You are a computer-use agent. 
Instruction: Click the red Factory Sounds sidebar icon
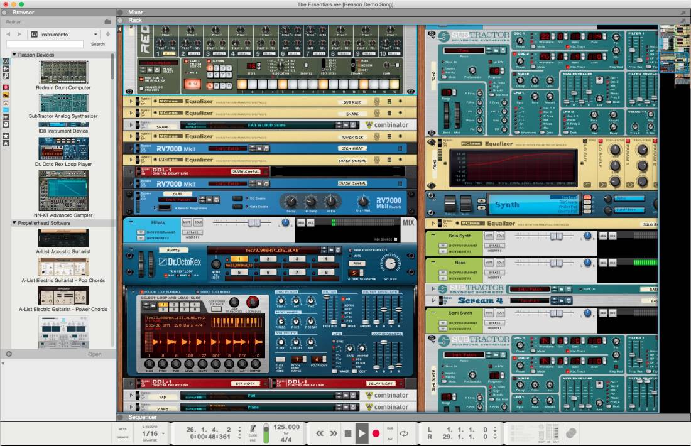click(6, 87)
